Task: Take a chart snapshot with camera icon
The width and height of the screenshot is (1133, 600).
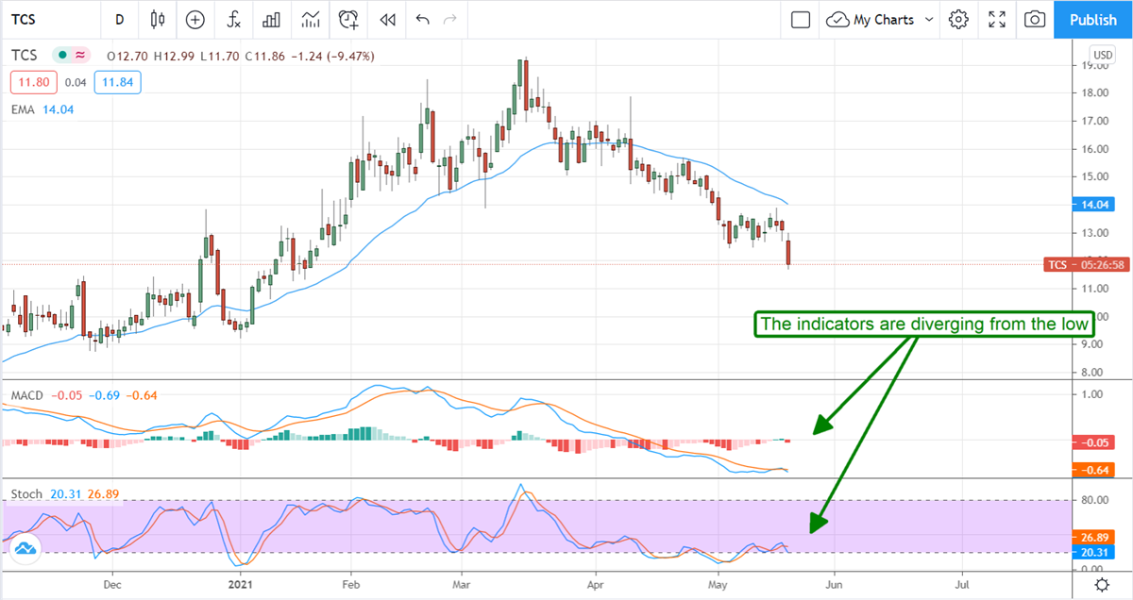Action: tap(1035, 19)
